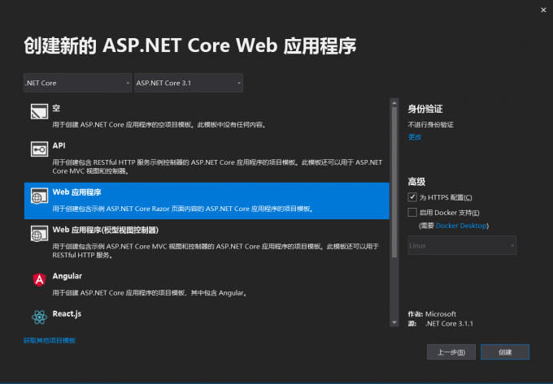
Task: Click the 上一步 back button
Action: [451, 352]
